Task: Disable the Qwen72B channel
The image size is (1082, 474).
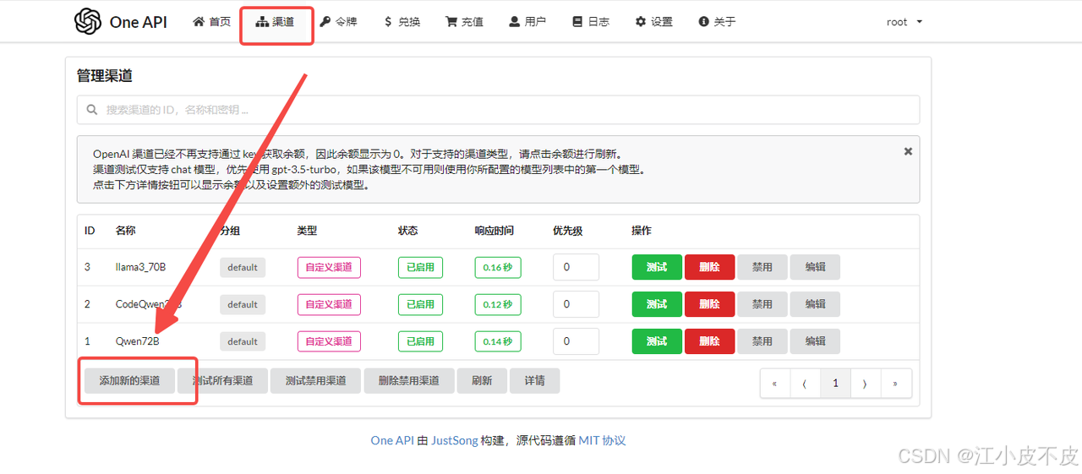Action: tap(762, 341)
